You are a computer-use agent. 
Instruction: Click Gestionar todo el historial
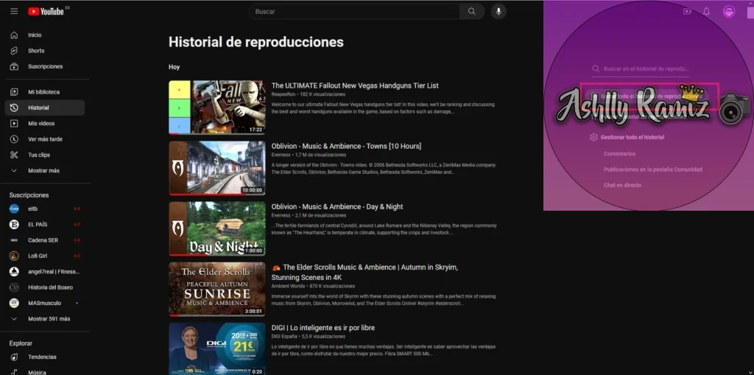tap(632, 137)
